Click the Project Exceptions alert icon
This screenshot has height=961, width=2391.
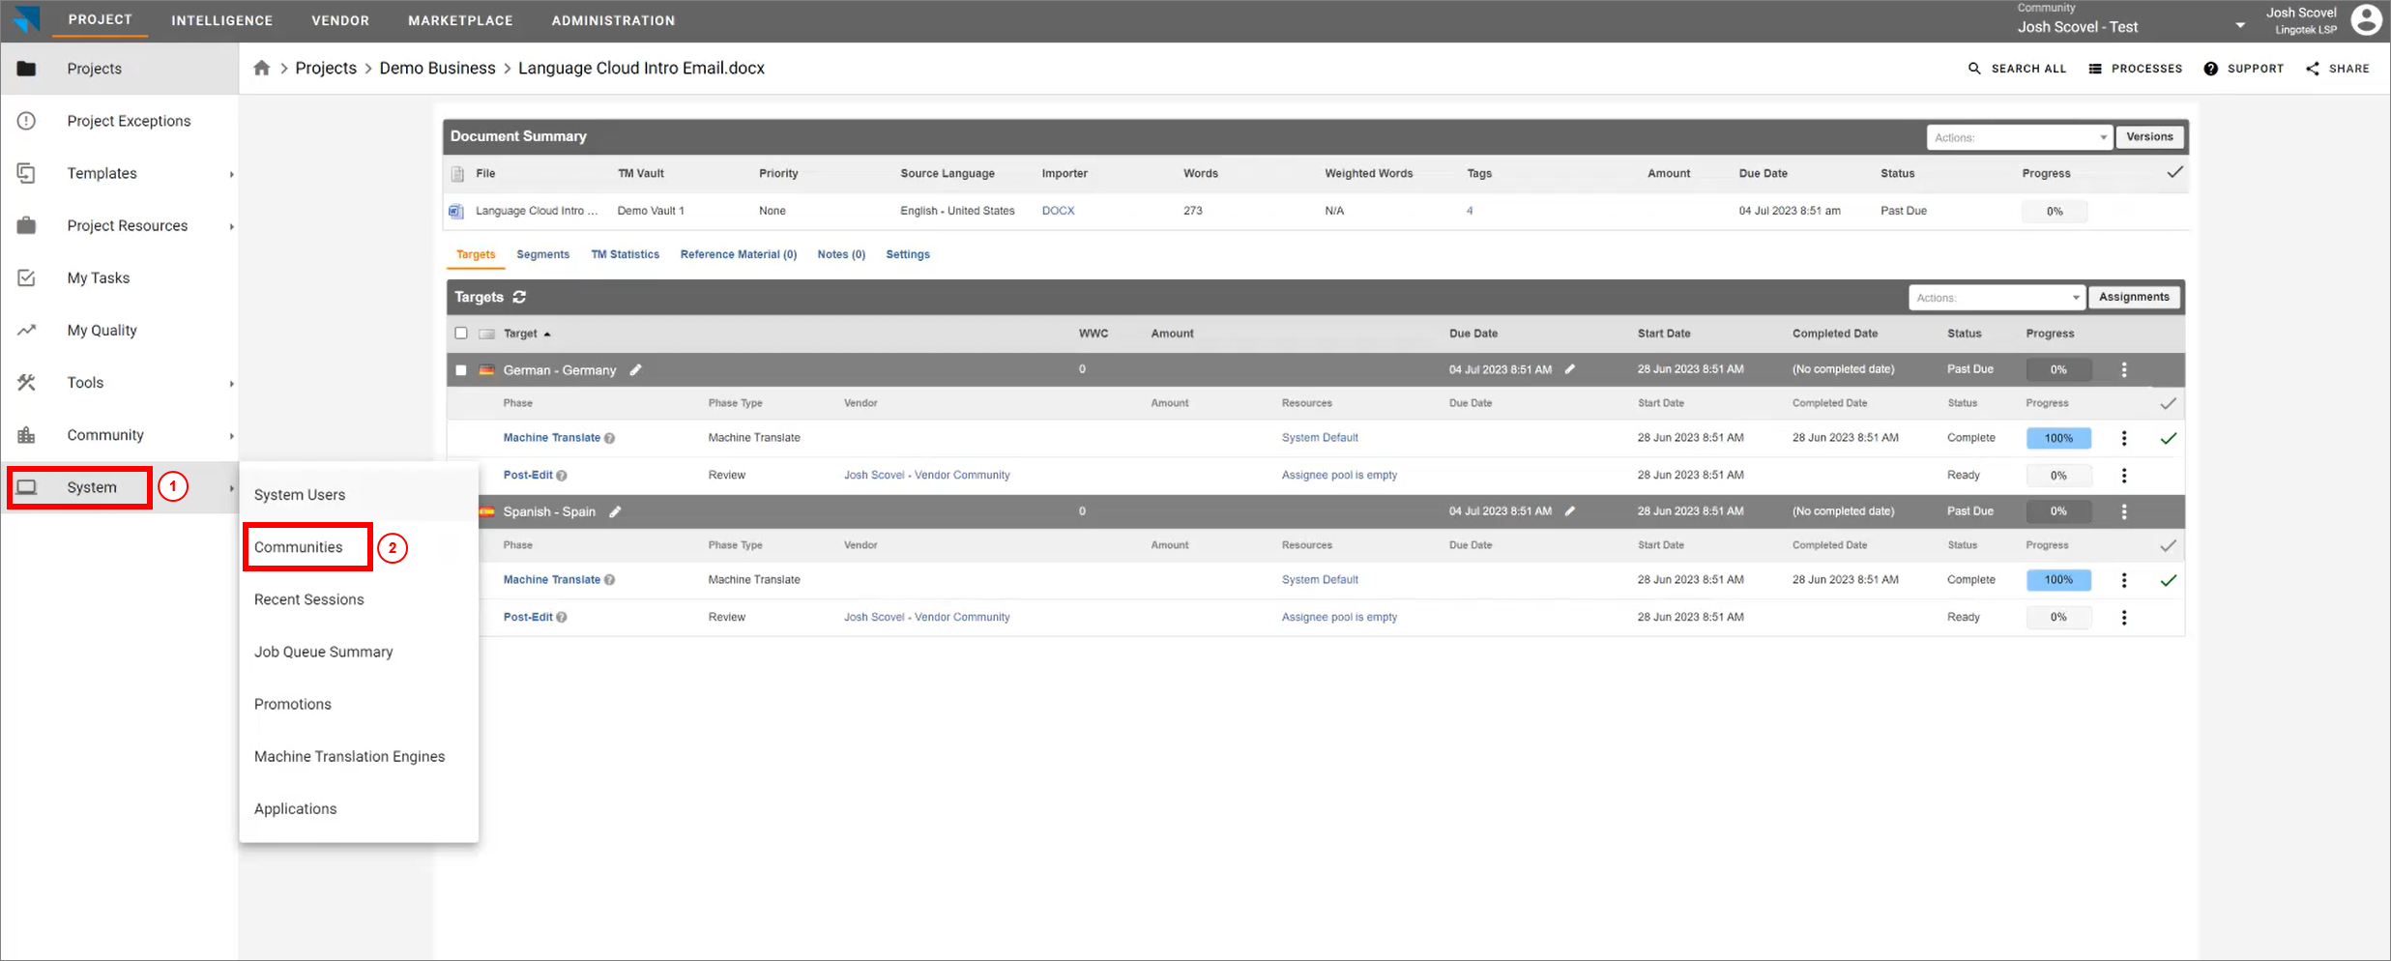coord(27,121)
